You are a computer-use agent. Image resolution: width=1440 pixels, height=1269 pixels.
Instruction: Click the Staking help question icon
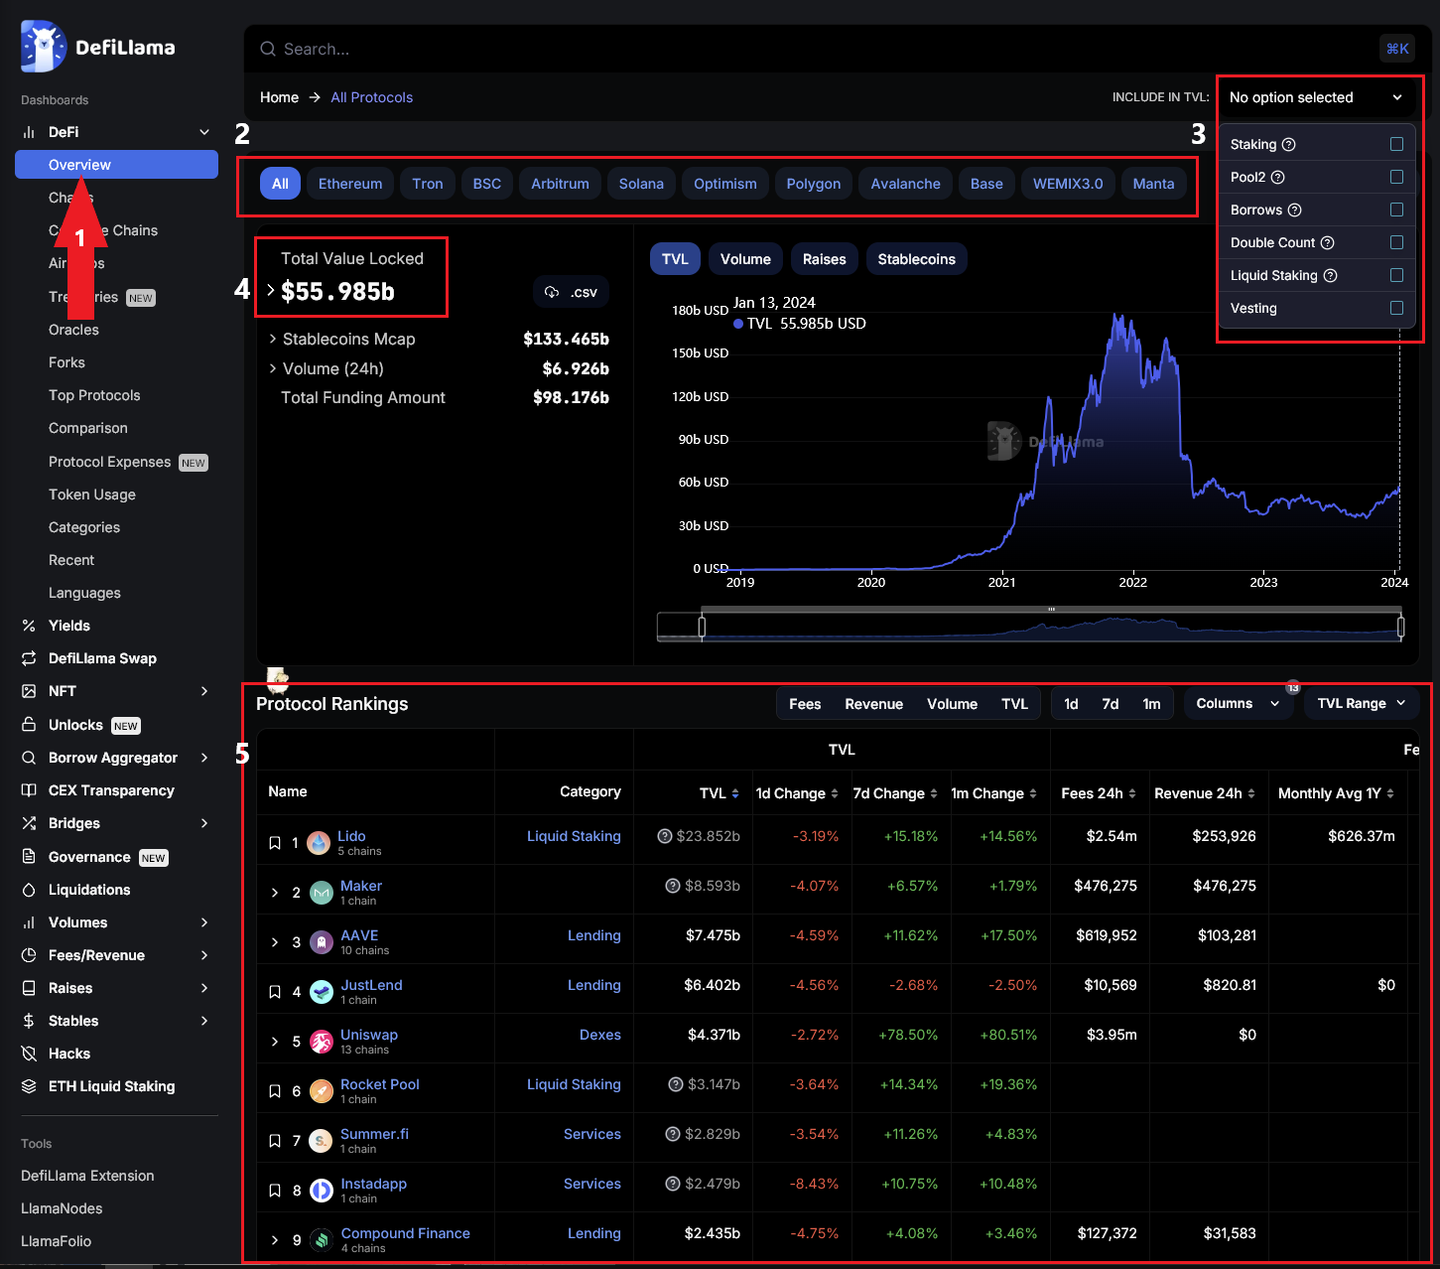[x=1289, y=144]
